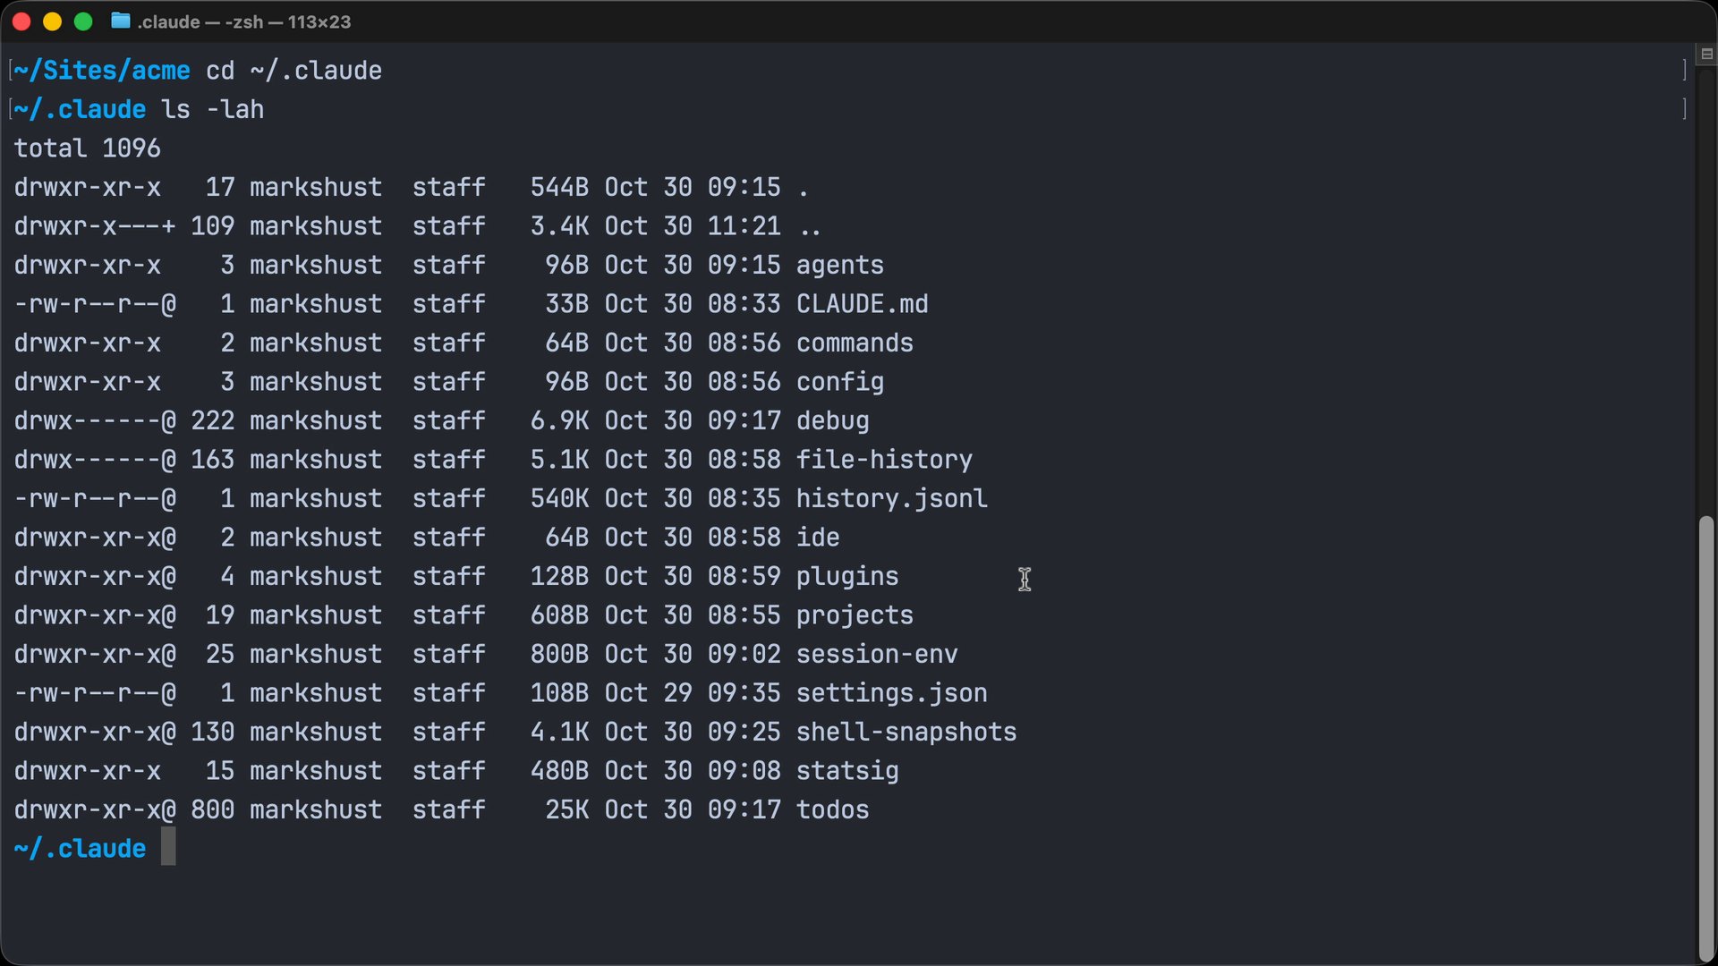Click the window title '.claude — -zsh'
The height and width of the screenshot is (966, 1718).
(x=243, y=21)
